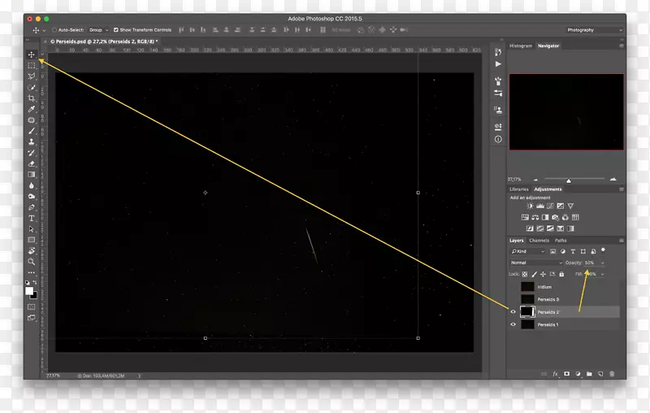Select the Crop tool
This screenshot has height=413, width=650.
pyautogui.click(x=32, y=98)
